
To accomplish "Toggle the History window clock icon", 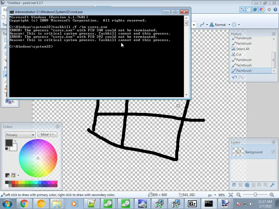I will point(249,10).
